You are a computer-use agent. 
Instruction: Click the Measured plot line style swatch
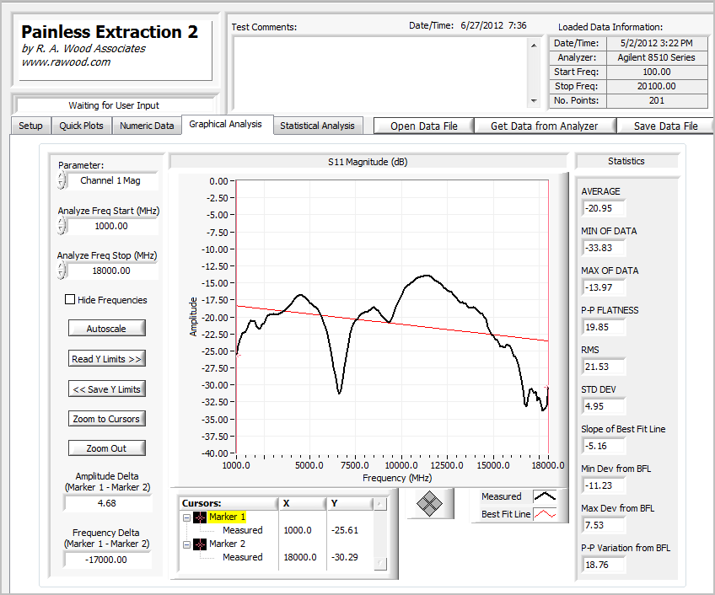[x=545, y=496]
